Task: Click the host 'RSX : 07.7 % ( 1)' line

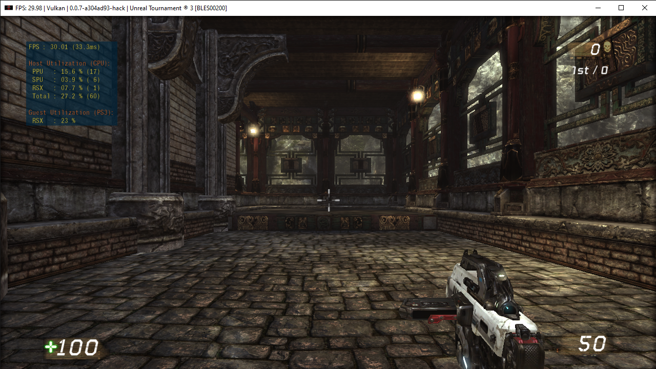Action: [x=66, y=88]
